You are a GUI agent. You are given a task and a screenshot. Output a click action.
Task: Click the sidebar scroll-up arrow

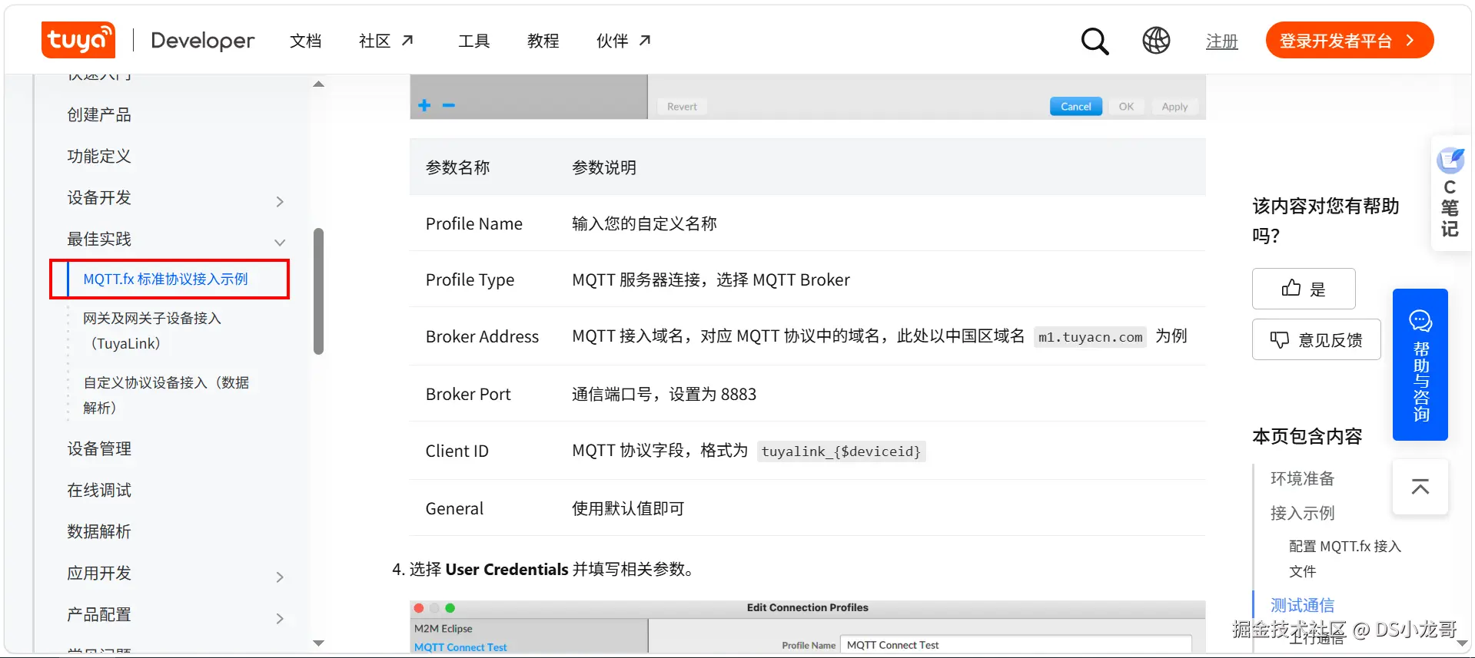click(x=318, y=84)
